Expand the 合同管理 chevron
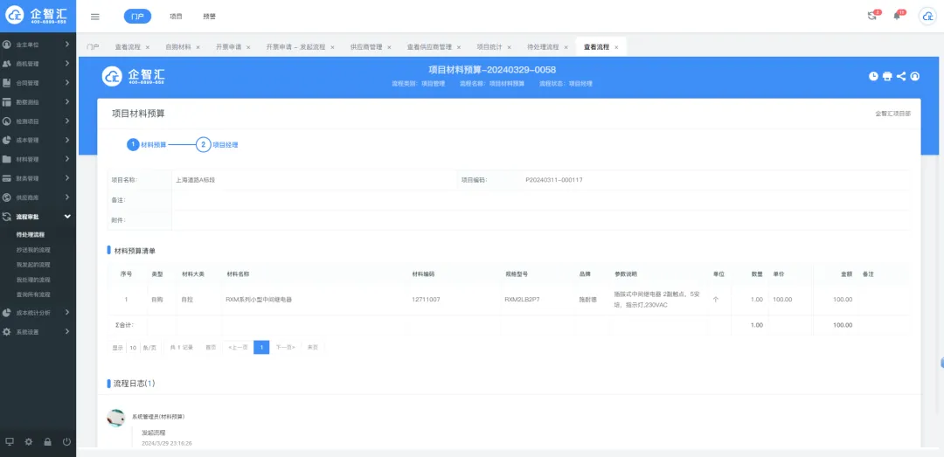Screen dimensions: 944x457 (67, 82)
